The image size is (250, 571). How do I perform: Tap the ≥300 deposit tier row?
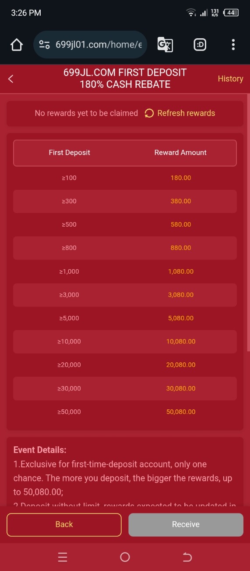pyautogui.click(x=125, y=201)
